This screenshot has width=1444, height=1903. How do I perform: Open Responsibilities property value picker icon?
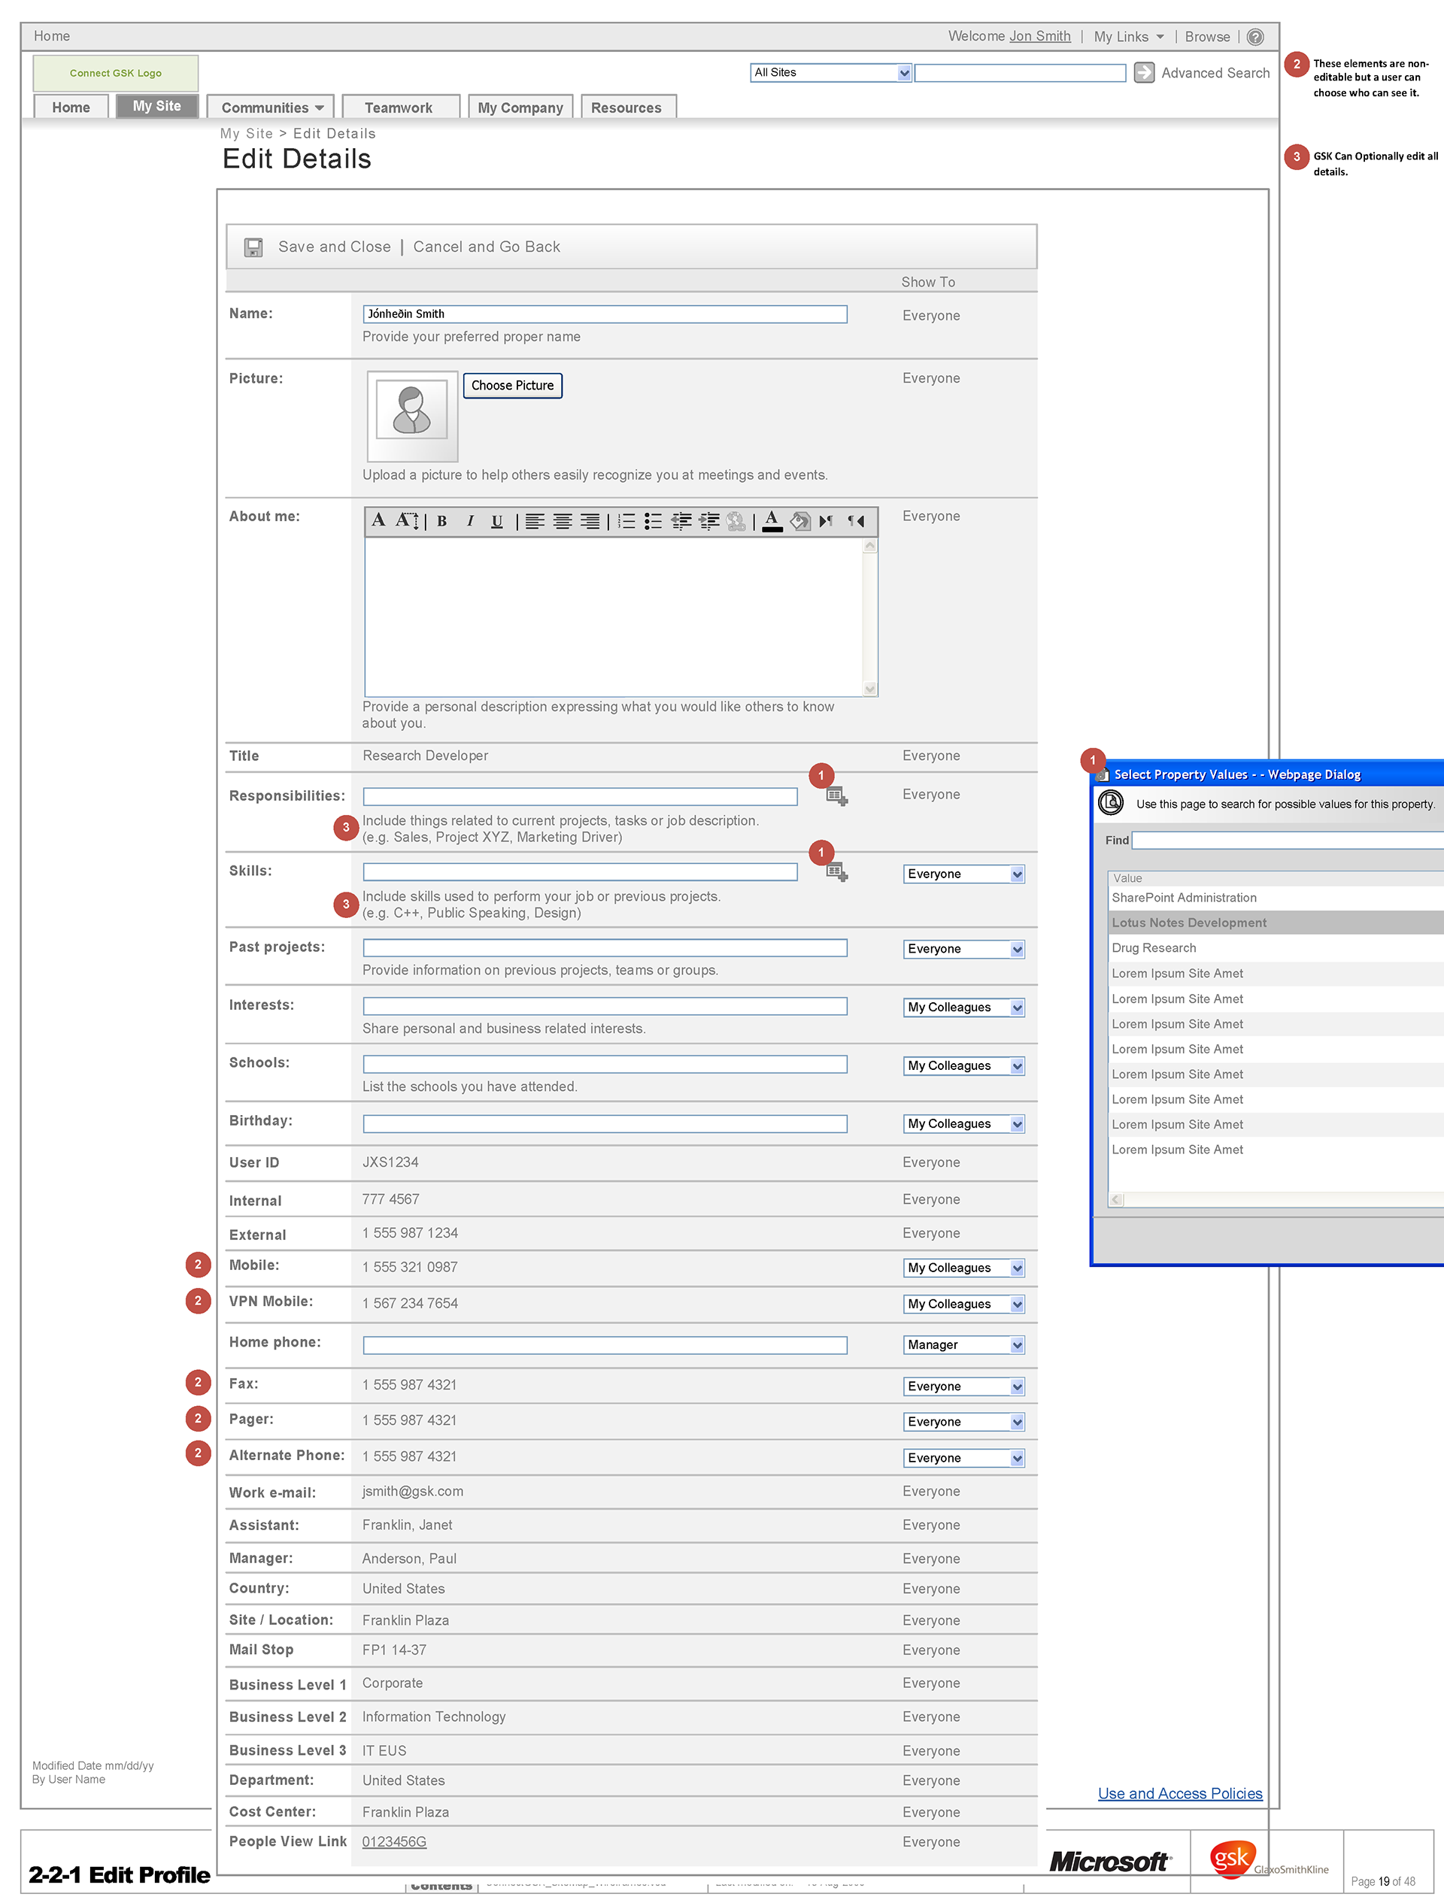click(836, 797)
